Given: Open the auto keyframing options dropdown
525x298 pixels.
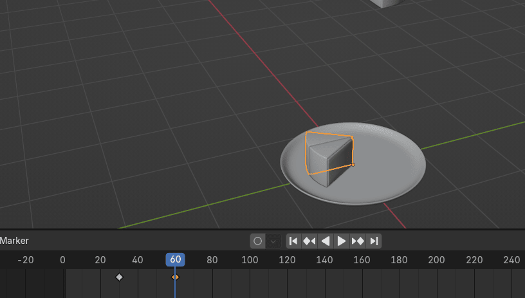Looking at the screenshot, I should click(x=273, y=241).
